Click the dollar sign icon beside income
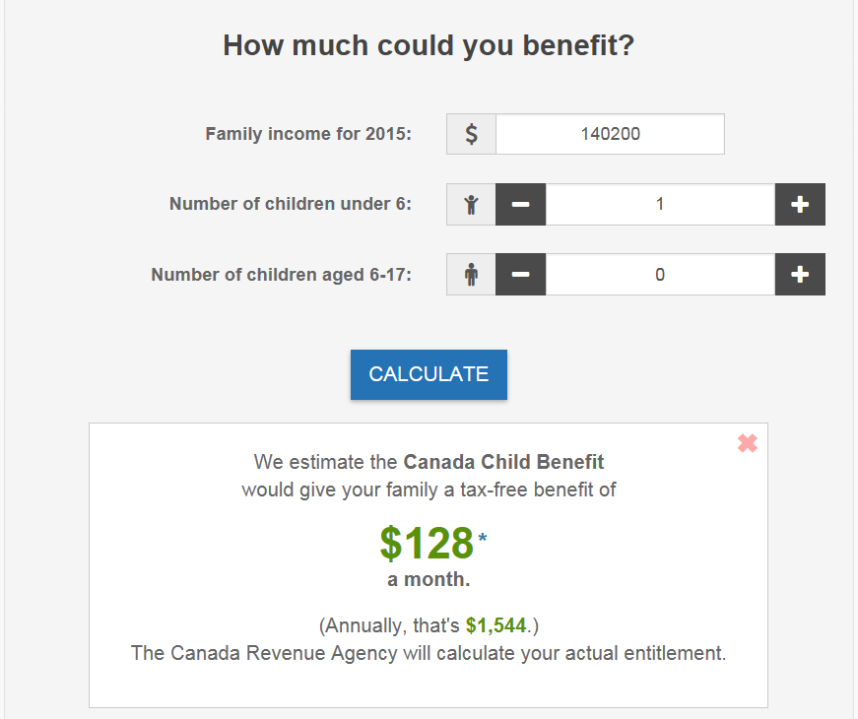The width and height of the screenshot is (858, 719). pyautogui.click(x=472, y=134)
